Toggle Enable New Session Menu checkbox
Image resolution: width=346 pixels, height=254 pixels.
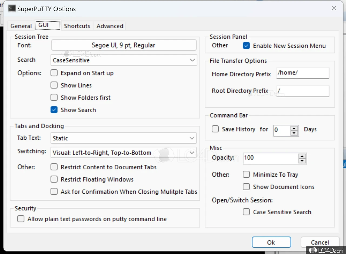point(246,46)
